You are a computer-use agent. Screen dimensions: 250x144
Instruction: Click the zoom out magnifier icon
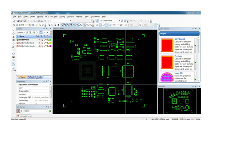(x=17, y=25)
